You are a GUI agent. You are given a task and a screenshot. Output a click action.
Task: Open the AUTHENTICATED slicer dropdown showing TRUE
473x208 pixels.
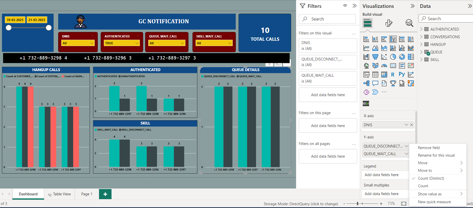pos(122,43)
